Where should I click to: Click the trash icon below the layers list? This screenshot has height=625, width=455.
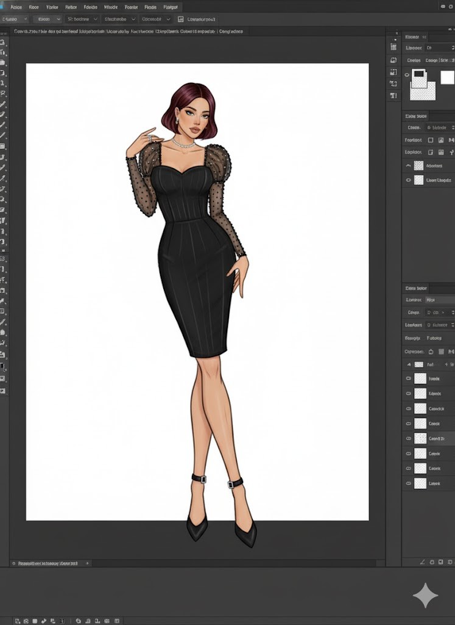450,561
